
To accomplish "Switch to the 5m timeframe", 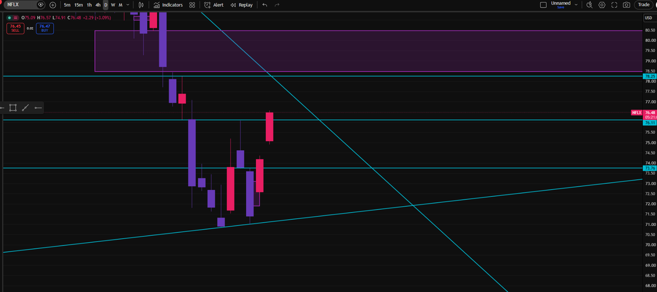I will click(67, 5).
